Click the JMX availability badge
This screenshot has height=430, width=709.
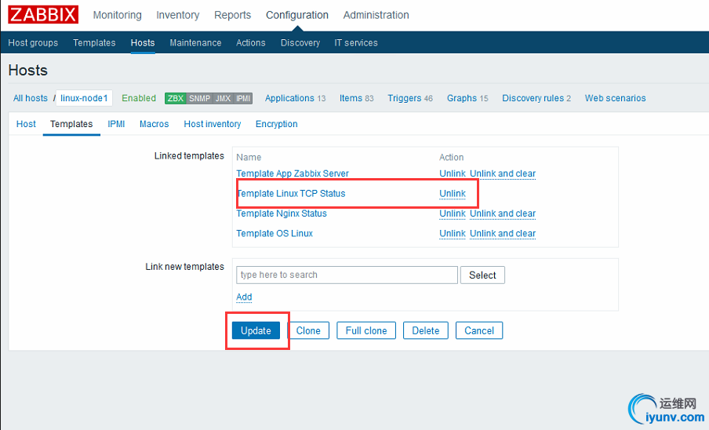(223, 98)
